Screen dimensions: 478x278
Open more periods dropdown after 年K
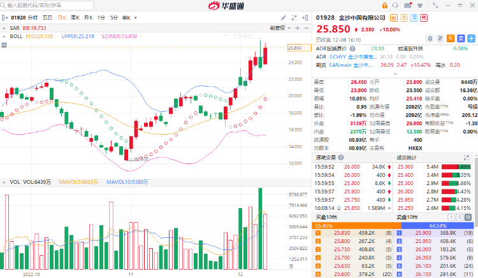(x=135, y=18)
